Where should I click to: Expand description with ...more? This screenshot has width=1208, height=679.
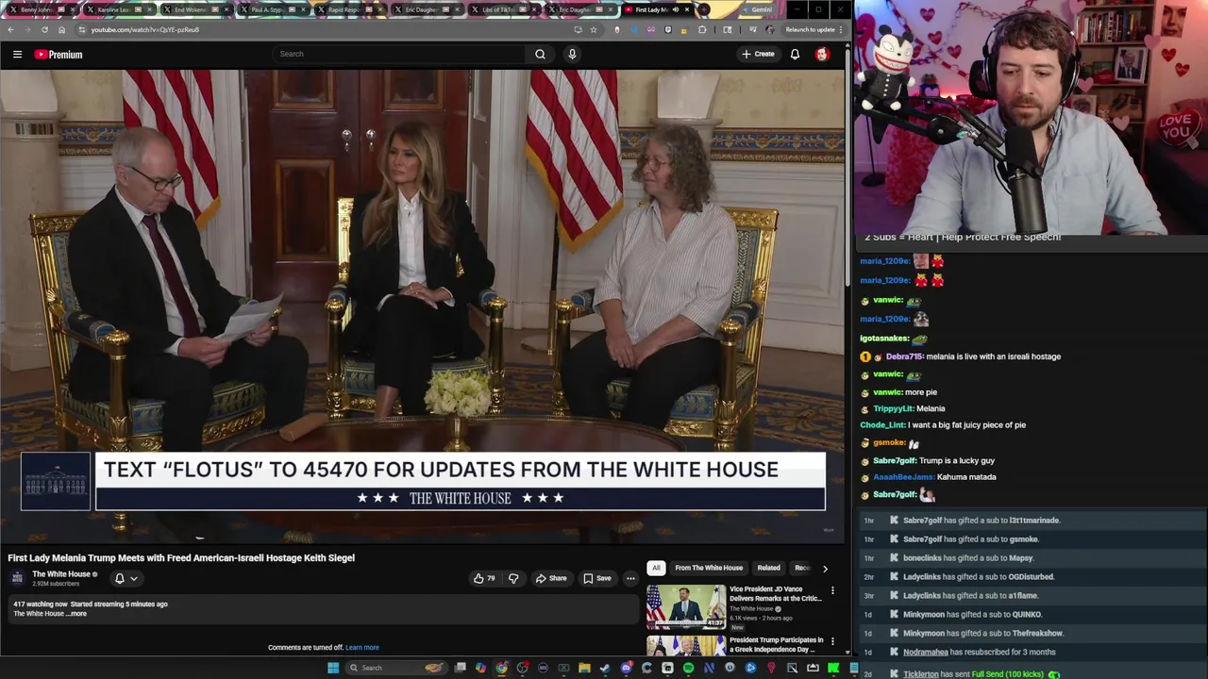tap(76, 614)
